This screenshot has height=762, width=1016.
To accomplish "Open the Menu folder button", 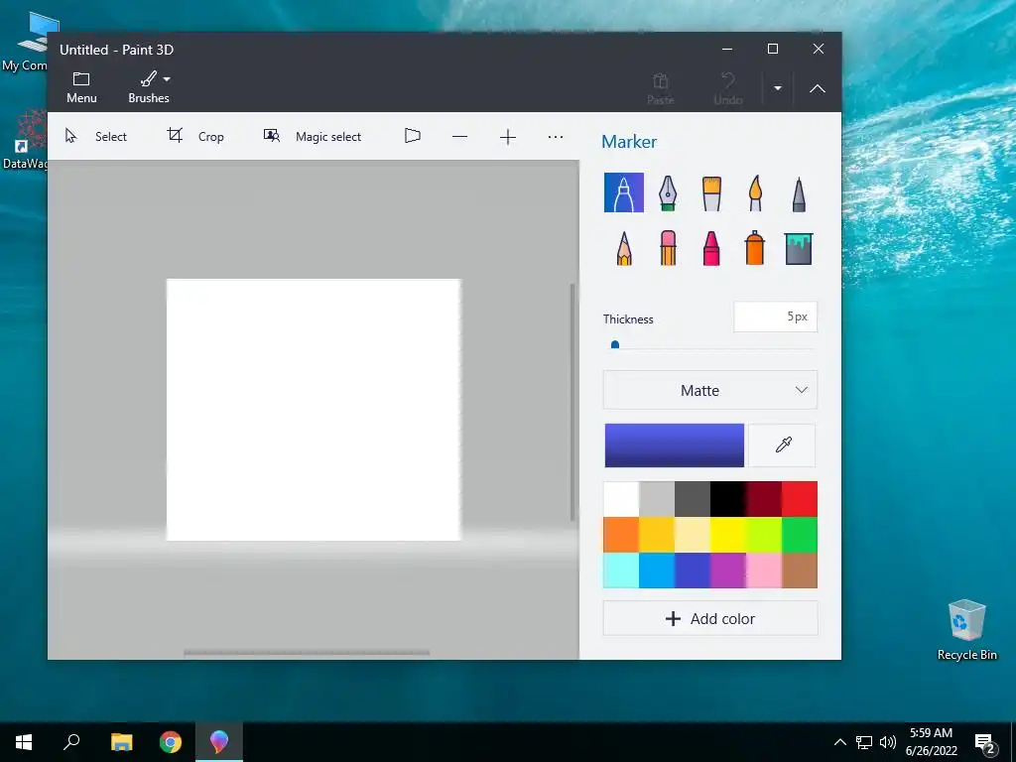I will (x=81, y=87).
